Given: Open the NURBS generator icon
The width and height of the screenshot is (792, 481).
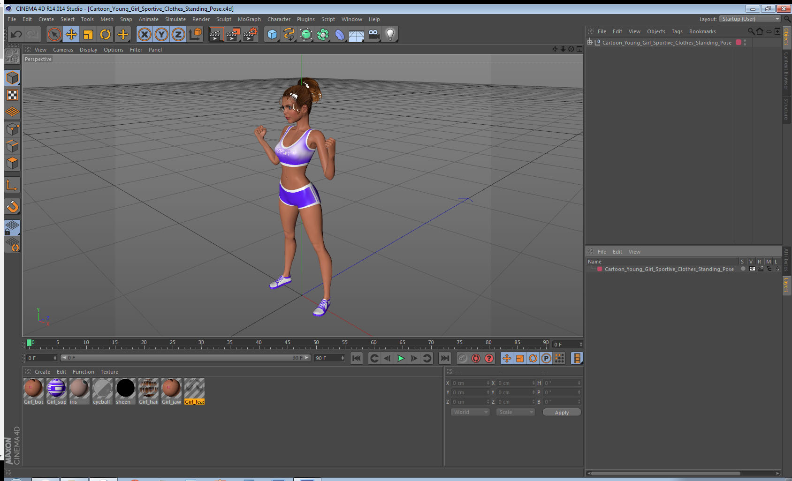Looking at the screenshot, I should coord(306,34).
